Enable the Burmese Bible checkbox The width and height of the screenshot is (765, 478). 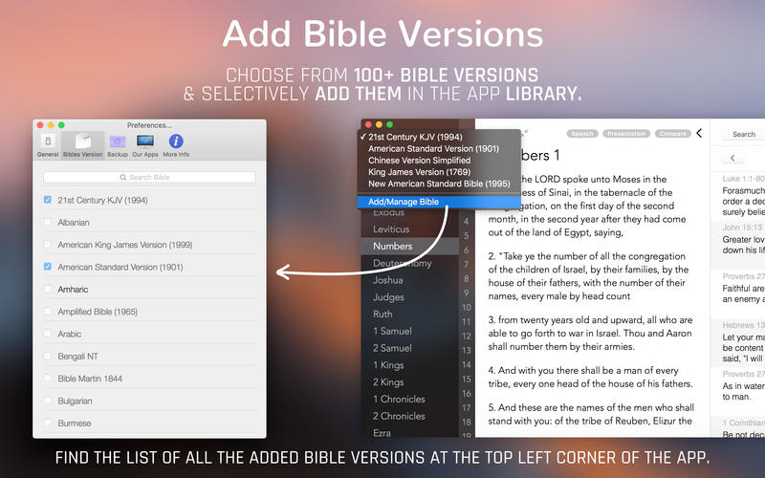[x=47, y=423]
